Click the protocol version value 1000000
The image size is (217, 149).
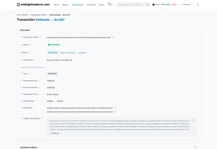pyautogui.click(x=51, y=88)
